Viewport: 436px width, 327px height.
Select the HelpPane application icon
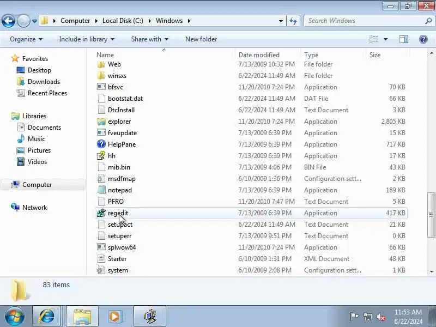coord(101,144)
